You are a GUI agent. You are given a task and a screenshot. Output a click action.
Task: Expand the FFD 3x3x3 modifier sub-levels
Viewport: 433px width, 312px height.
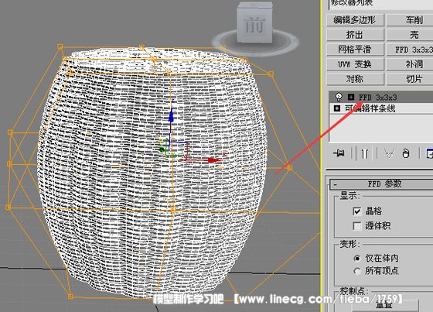(351, 97)
